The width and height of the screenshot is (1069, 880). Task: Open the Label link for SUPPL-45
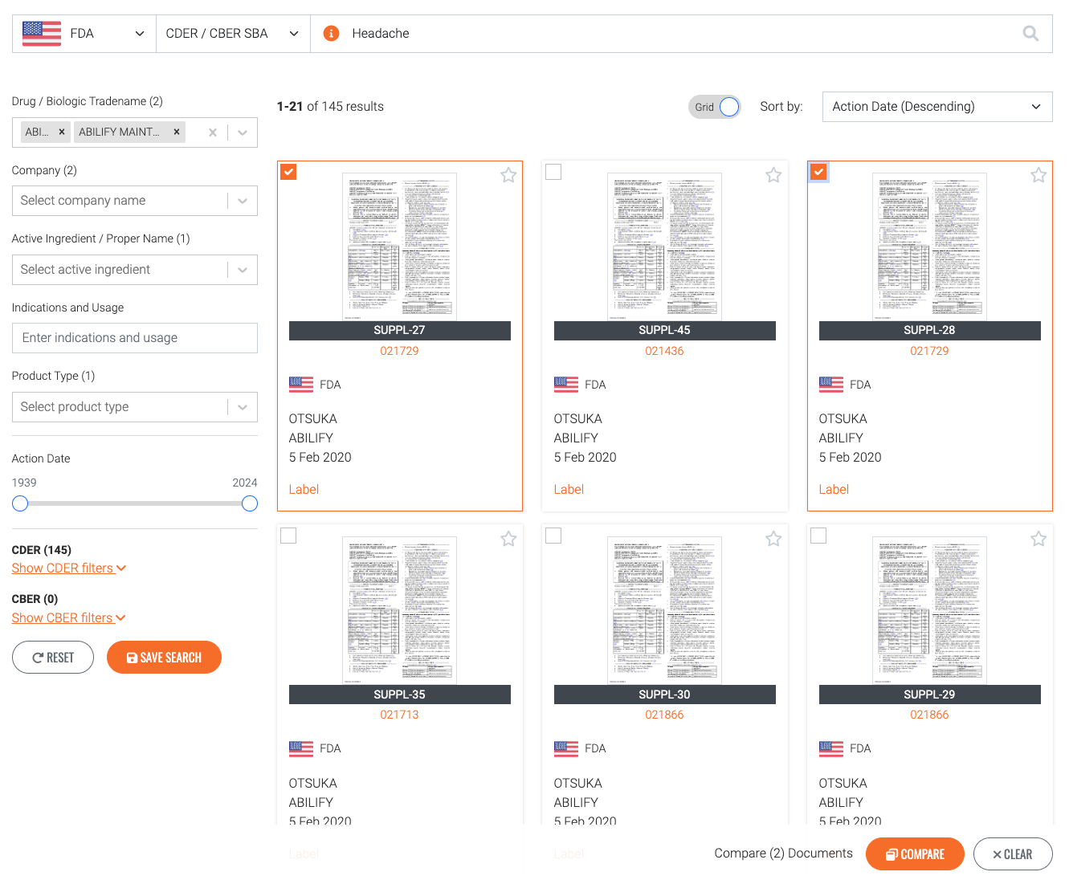point(569,490)
